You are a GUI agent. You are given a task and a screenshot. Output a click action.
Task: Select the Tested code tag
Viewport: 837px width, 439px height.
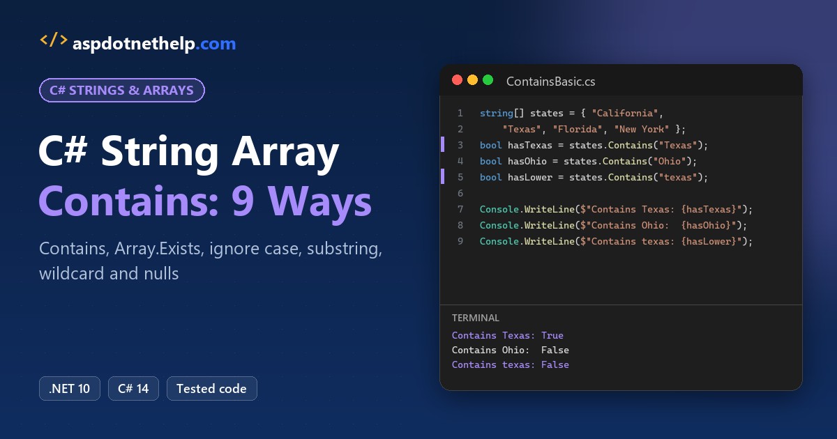click(211, 389)
